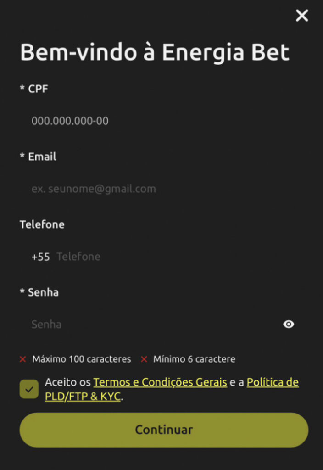The image size is (323, 470).
Task: Close the registration modal
Action: pyautogui.click(x=302, y=15)
